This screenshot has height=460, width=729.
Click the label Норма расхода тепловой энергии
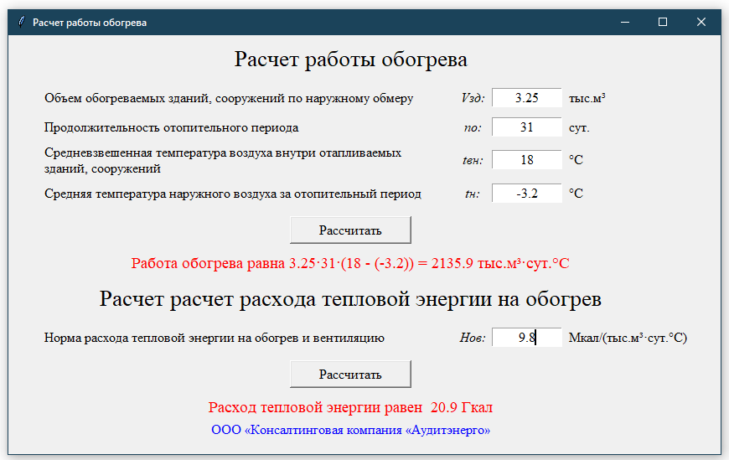[214, 338]
